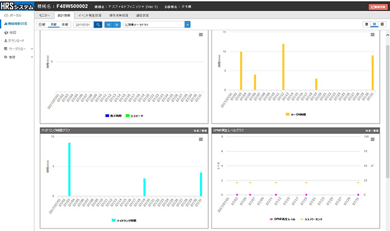Image resolution: width=390 pixels, height=231 pixels.
Task: Toggle the DPMF再生レベル magenta legend item
Action: click(283, 220)
